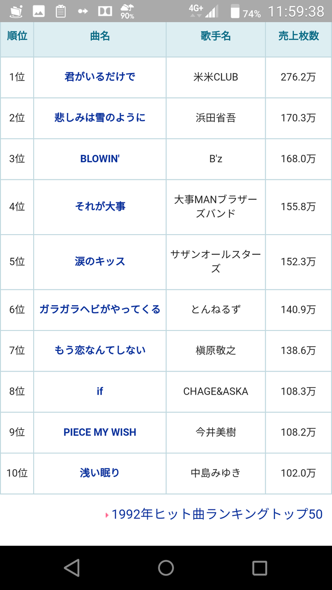Tap the image notification icon in status bar

tap(39, 11)
